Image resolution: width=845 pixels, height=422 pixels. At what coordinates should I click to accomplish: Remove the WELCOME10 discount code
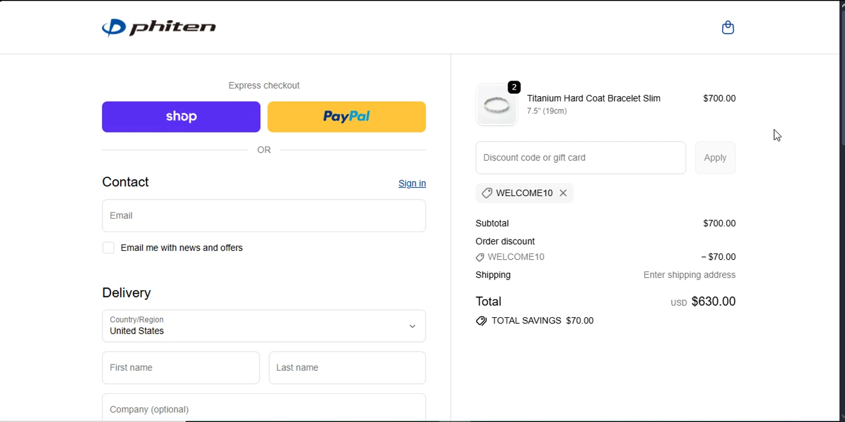click(x=563, y=193)
